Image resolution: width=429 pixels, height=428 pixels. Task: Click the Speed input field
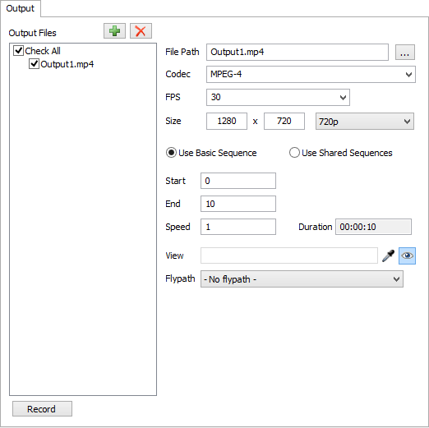coord(238,227)
